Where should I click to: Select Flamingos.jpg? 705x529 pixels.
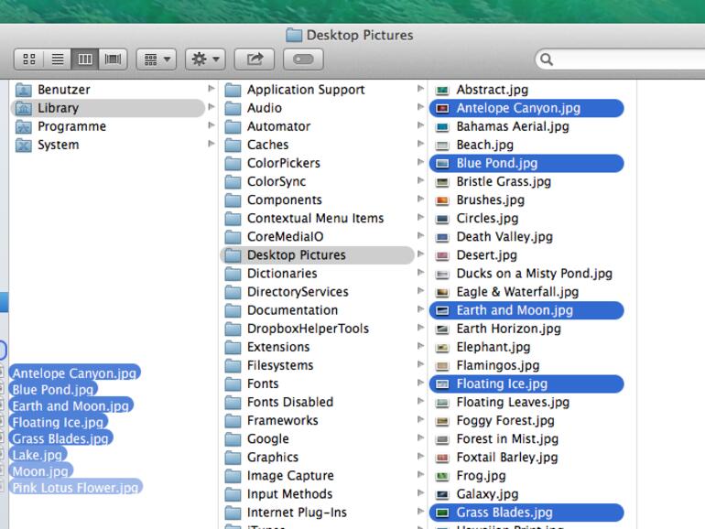(x=526, y=365)
